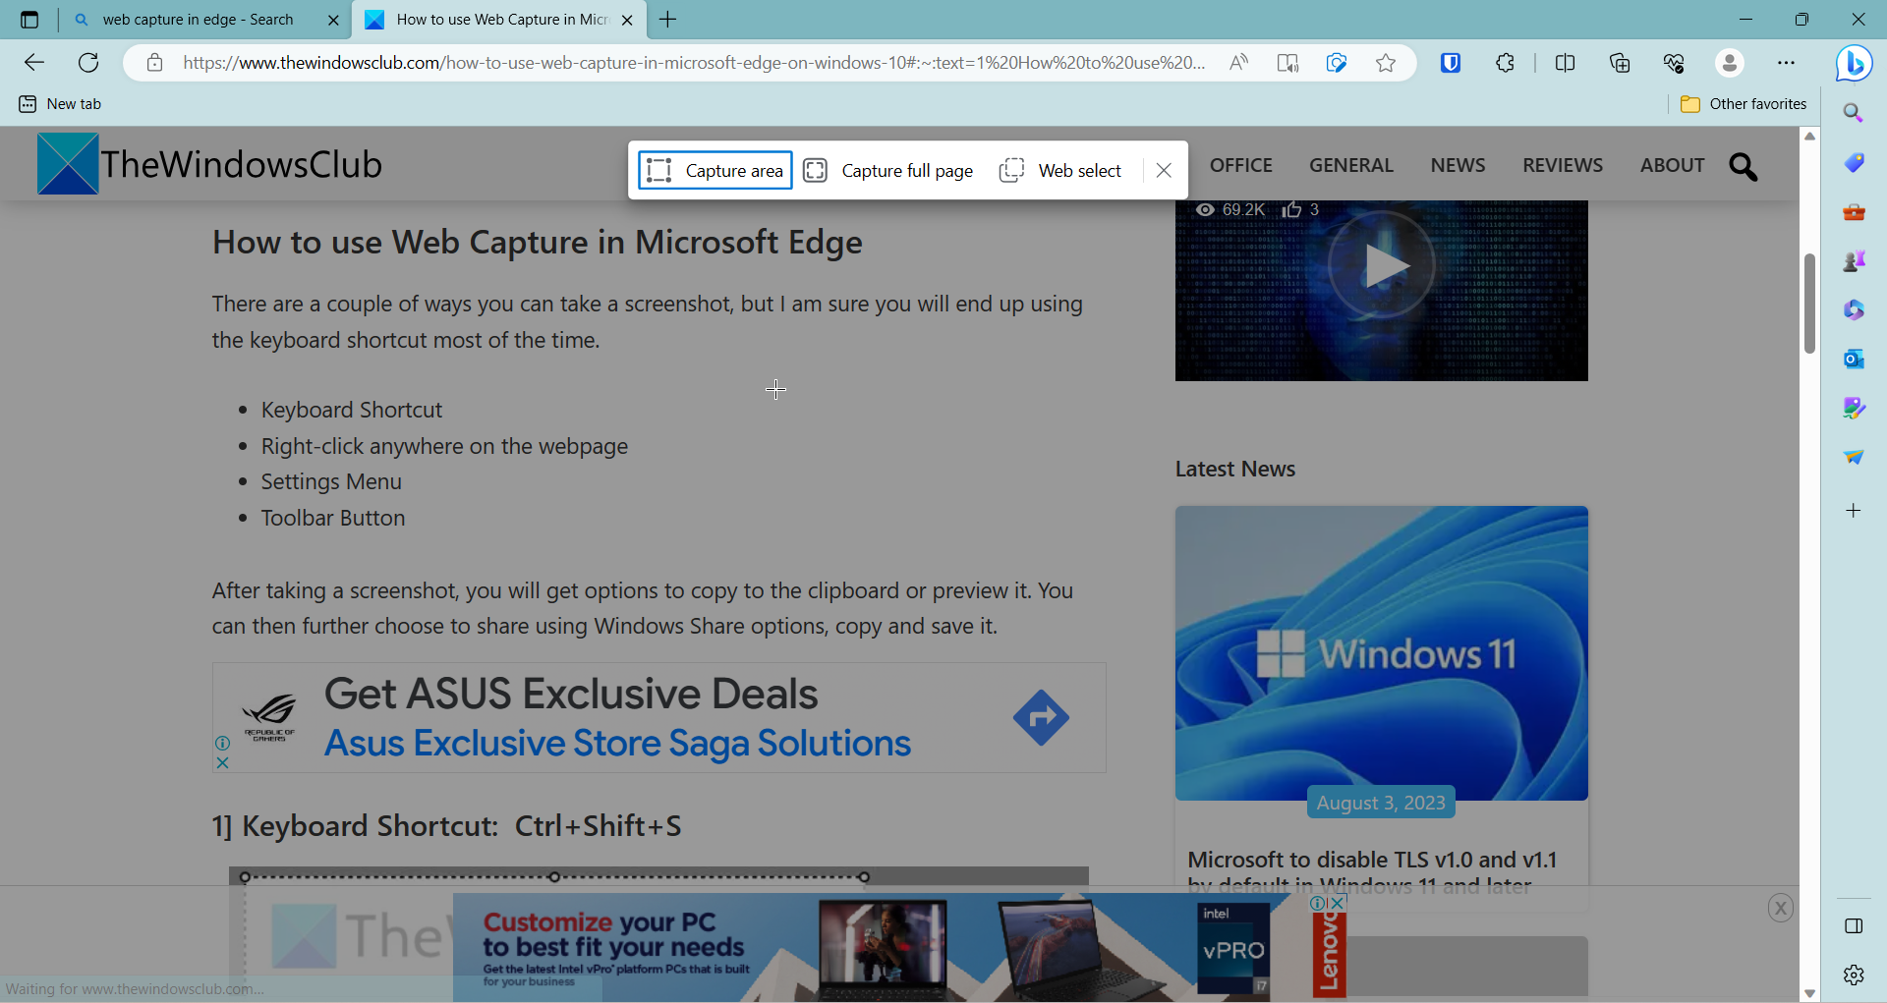Add a new sidebar app
Screen dimensions: 1887x1003
pyautogui.click(x=1854, y=511)
